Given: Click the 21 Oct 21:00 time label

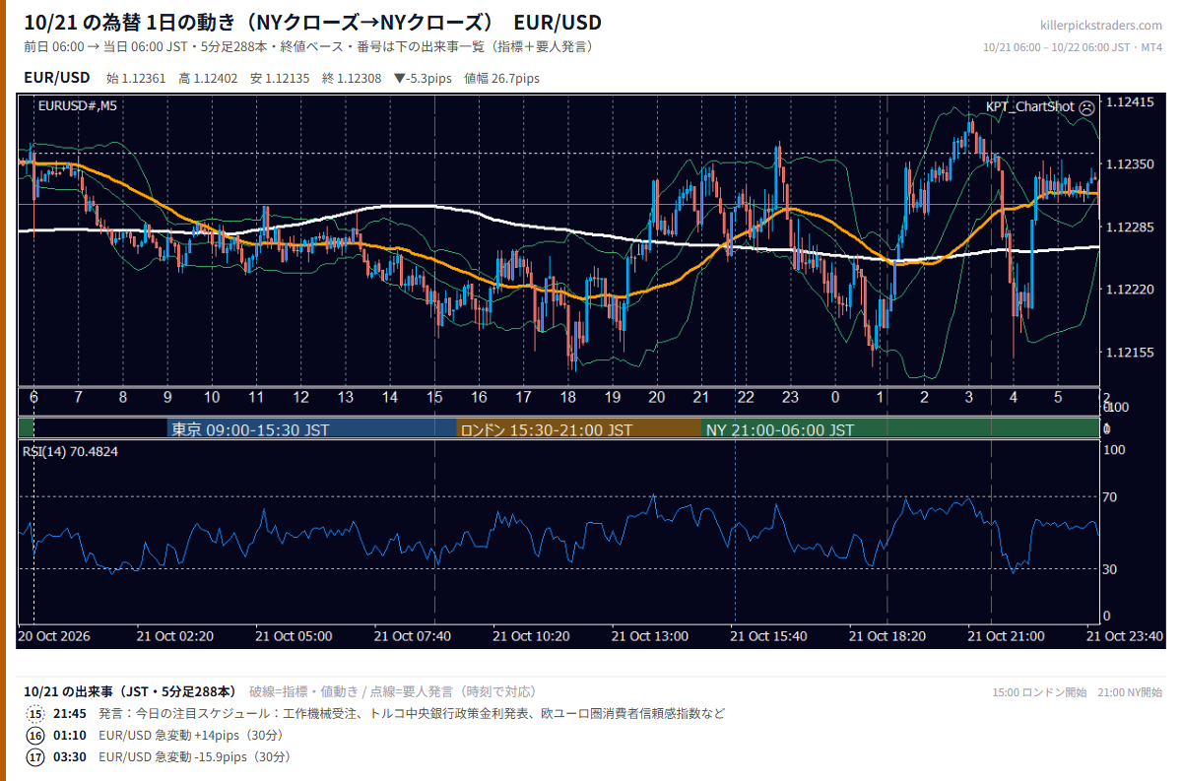Looking at the screenshot, I should [1006, 636].
